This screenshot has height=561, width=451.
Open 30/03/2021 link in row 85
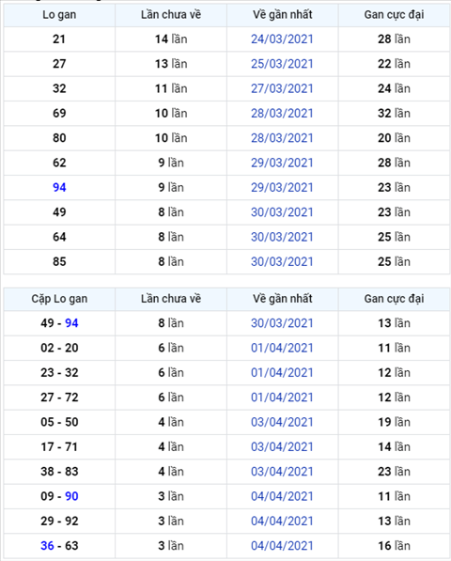pyautogui.click(x=282, y=261)
